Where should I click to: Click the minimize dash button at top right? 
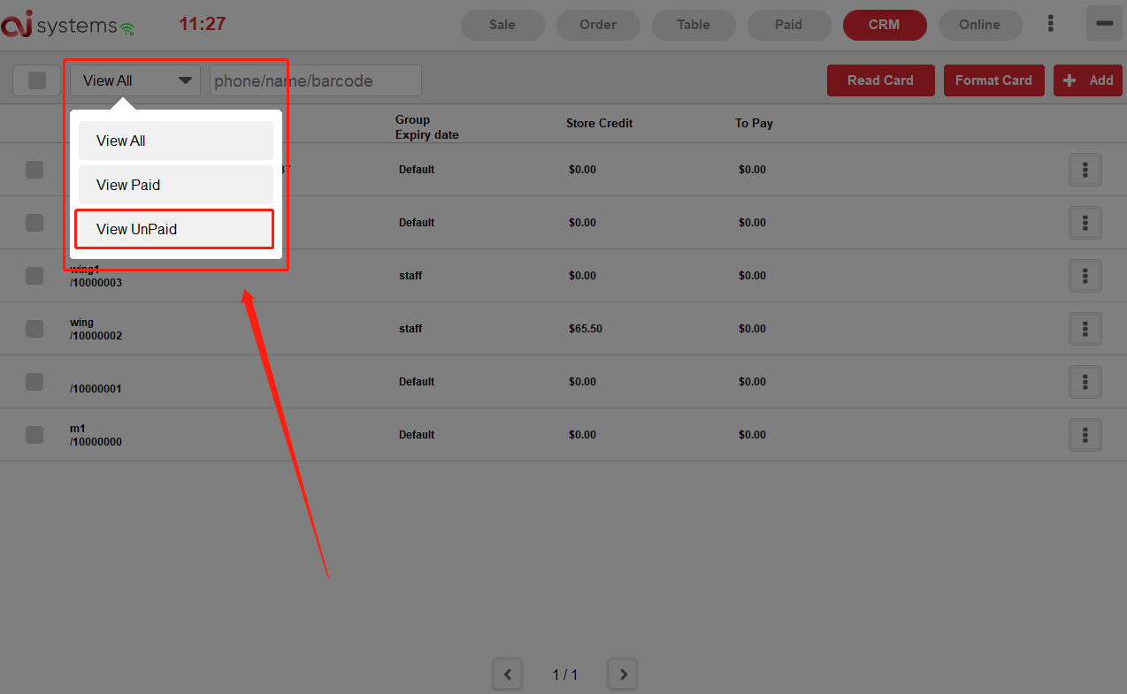click(1104, 24)
